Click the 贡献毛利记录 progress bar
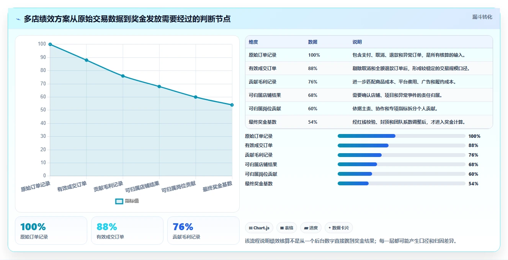The width and height of the screenshot is (508, 260). coord(402,155)
